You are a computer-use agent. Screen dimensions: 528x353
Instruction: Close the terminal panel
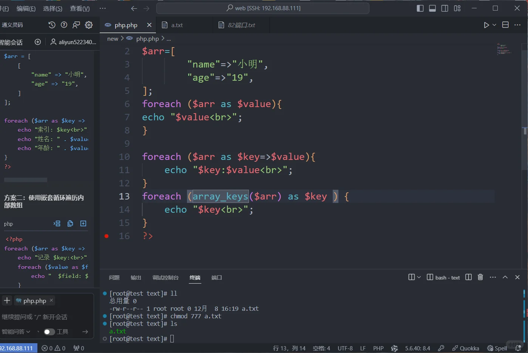point(517,277)
